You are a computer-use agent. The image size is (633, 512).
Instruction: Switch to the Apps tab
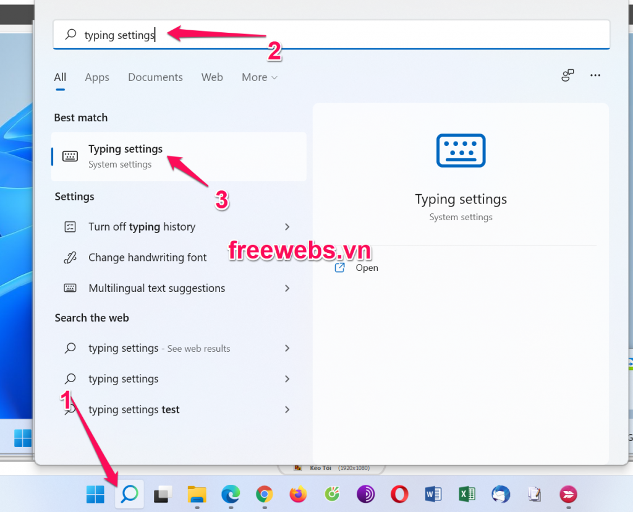pyautogui.click(x=97, y=77)
